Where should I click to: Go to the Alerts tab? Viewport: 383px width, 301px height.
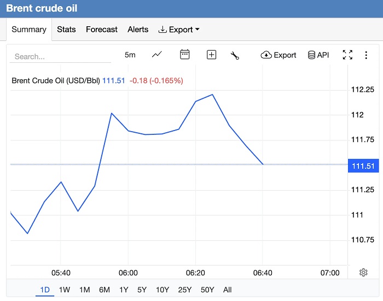tap(138, 29)
